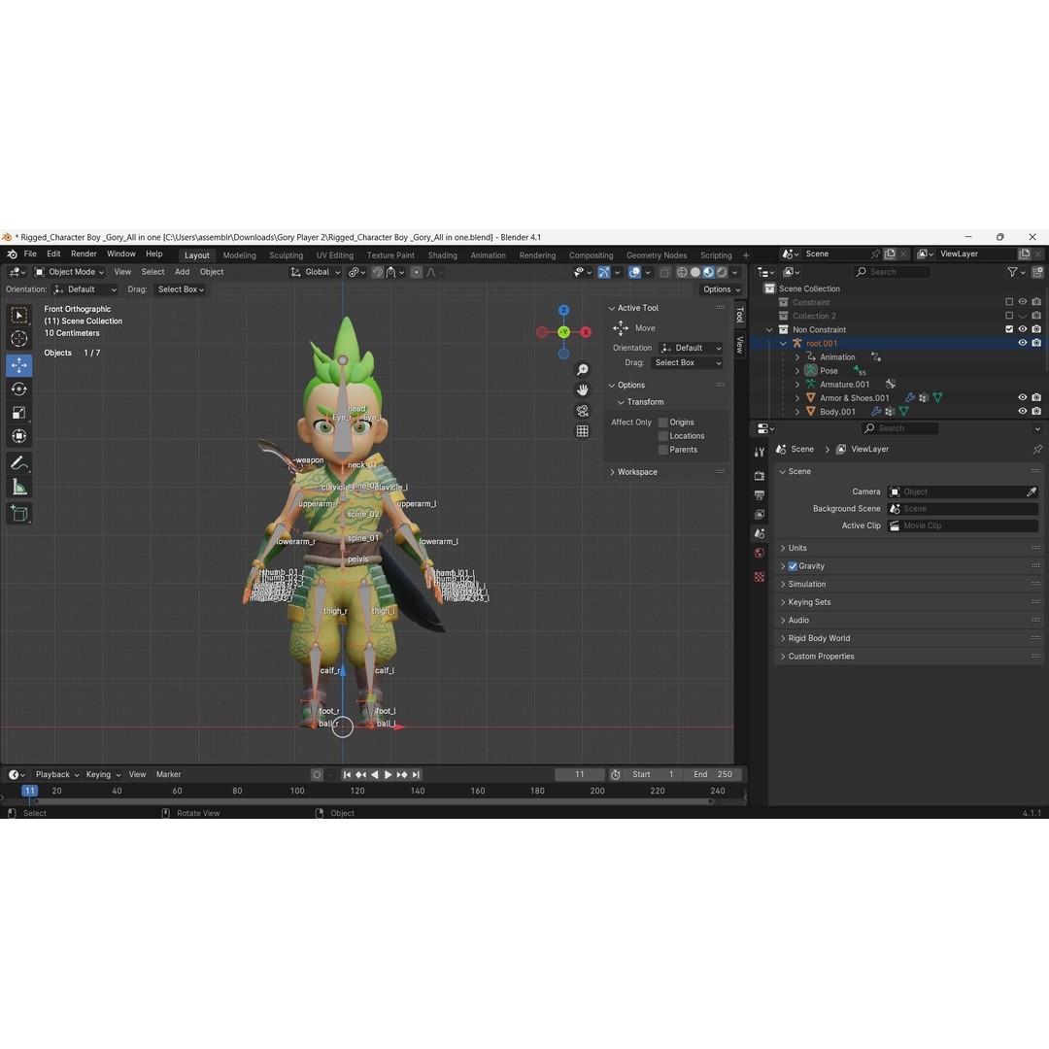Open the Tool properties tab icon

(x=760, y=453)
